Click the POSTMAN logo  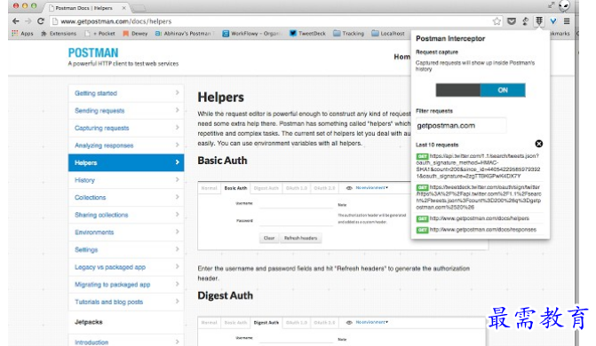[x=93, y=53]
